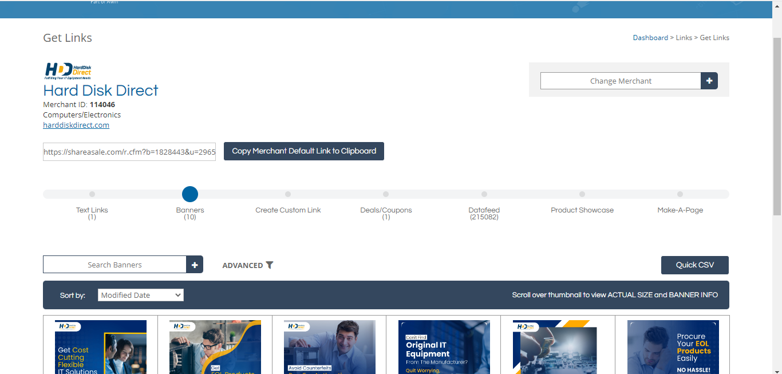Switch to the Datafeed step
This screenshot has height=374, width=782.
[484, 210]
